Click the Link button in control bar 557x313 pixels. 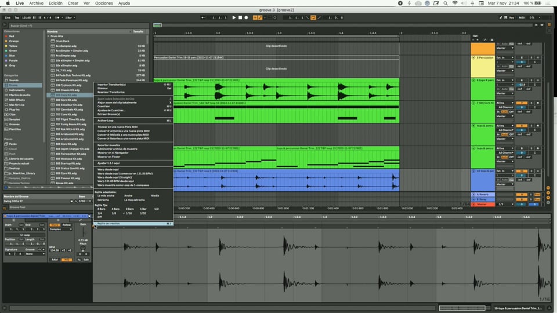coord(8,17)
